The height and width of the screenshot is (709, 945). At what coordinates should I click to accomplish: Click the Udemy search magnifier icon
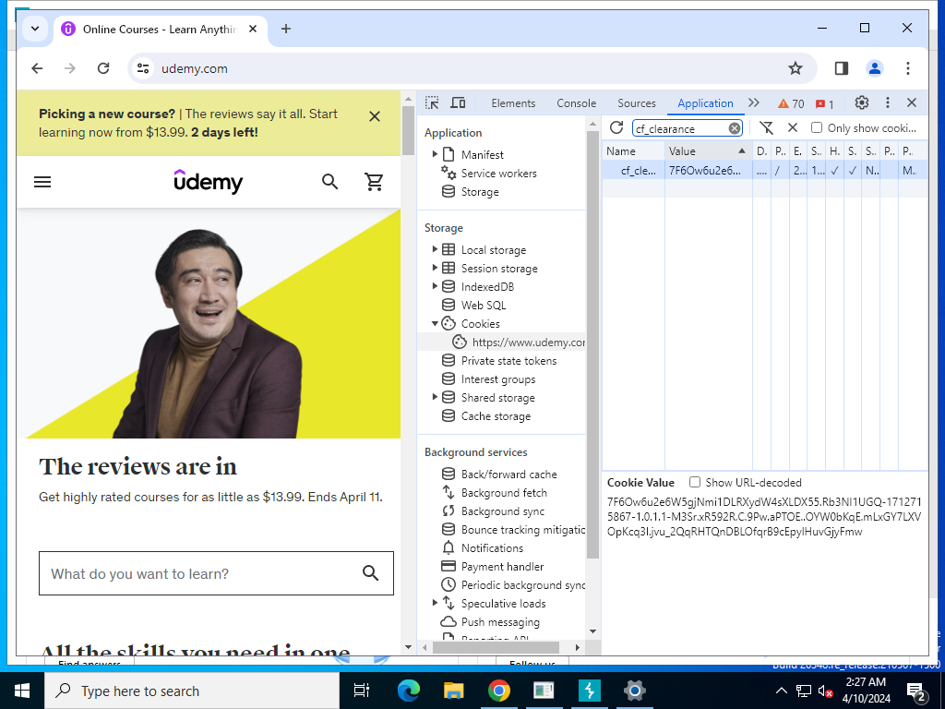click(329, 182)
